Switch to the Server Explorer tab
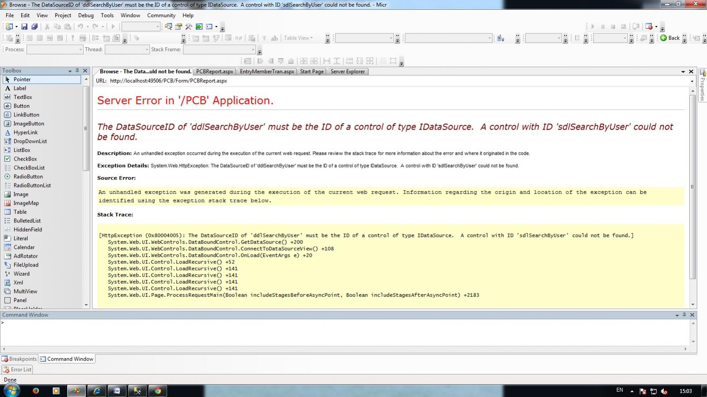 348,71
